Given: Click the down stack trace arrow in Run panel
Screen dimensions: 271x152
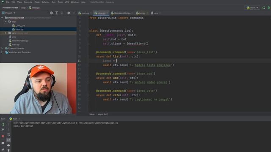Looking at the screenshot, I should point(8,130).
